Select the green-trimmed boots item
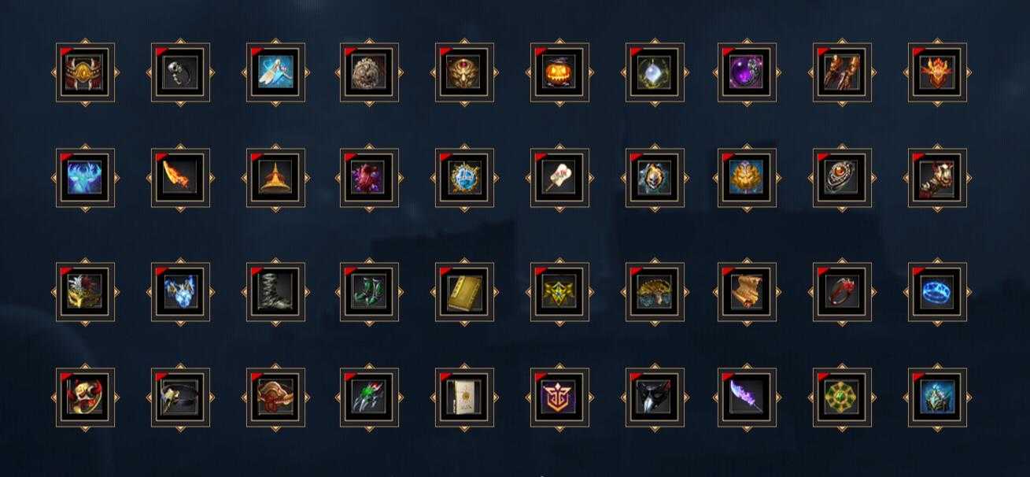The height and width of the screenshot is (477, 1030). pyautogui.click(x=369, y=292)
